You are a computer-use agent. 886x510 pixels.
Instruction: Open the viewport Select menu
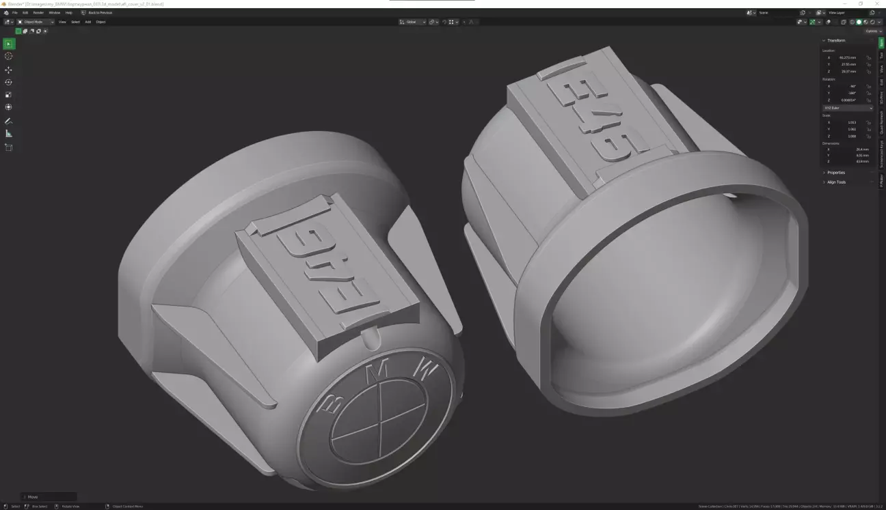pos(75,22)
